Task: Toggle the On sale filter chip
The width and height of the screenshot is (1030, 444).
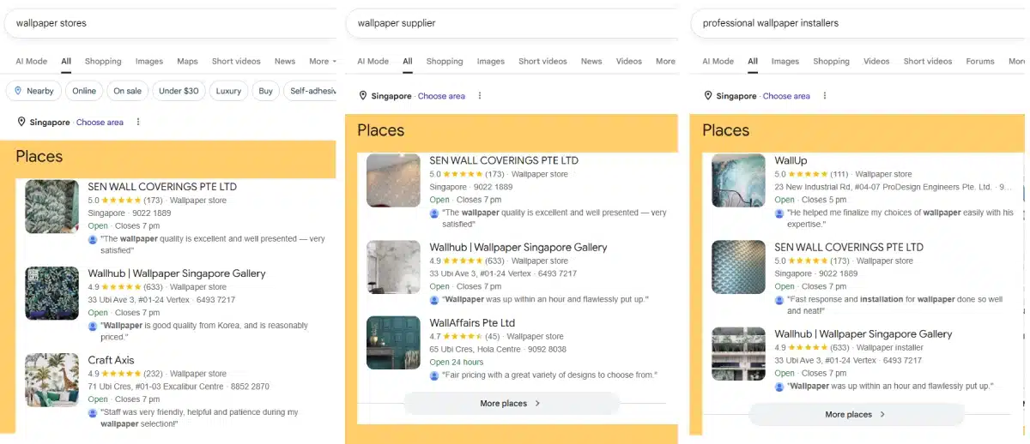Action: [127, 91]
